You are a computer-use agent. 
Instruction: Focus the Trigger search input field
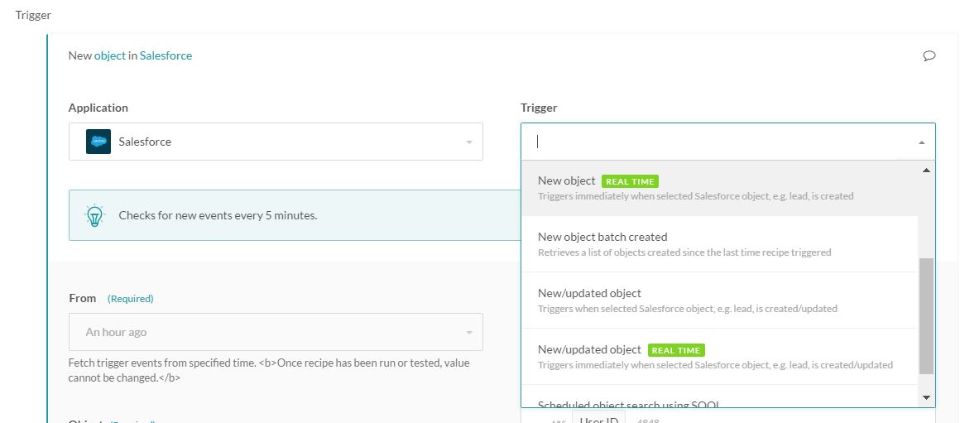coord(720,142)
